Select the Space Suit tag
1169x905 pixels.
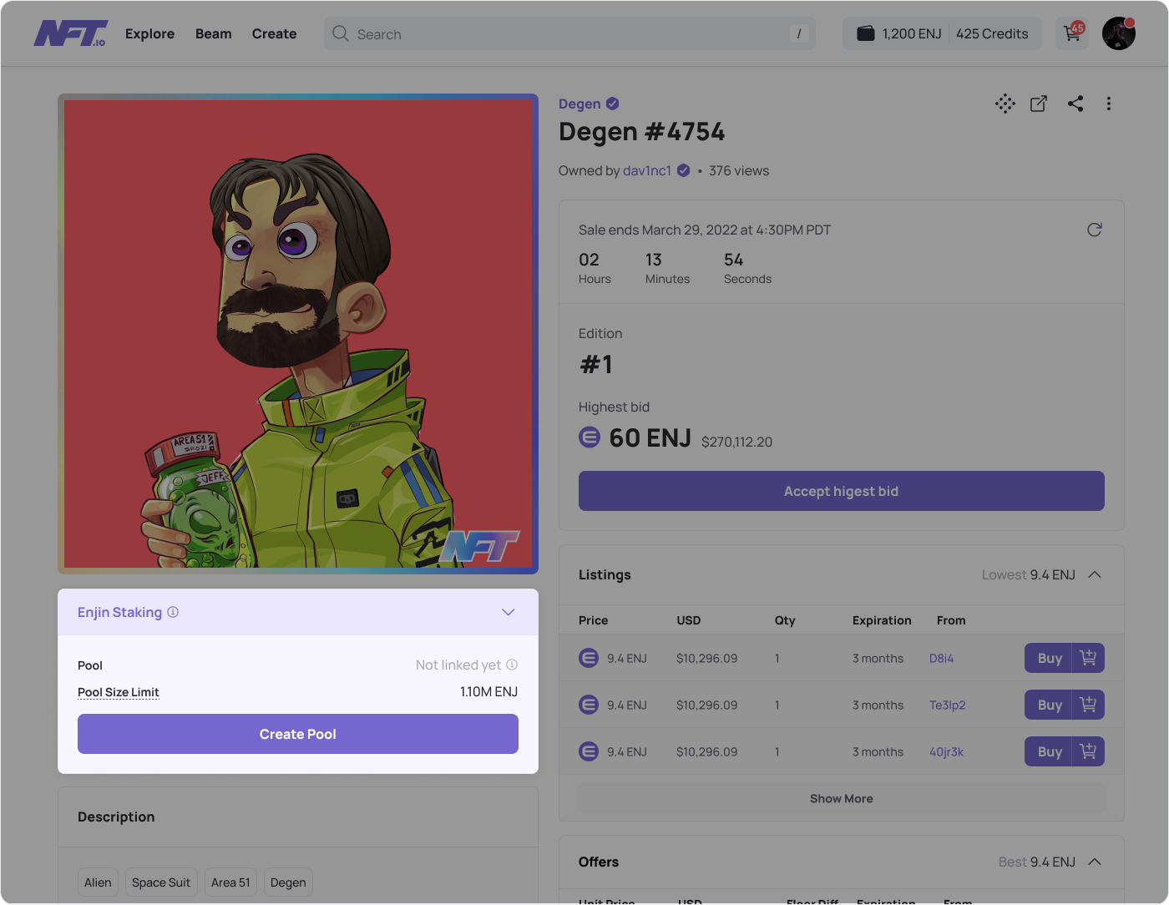161,882
